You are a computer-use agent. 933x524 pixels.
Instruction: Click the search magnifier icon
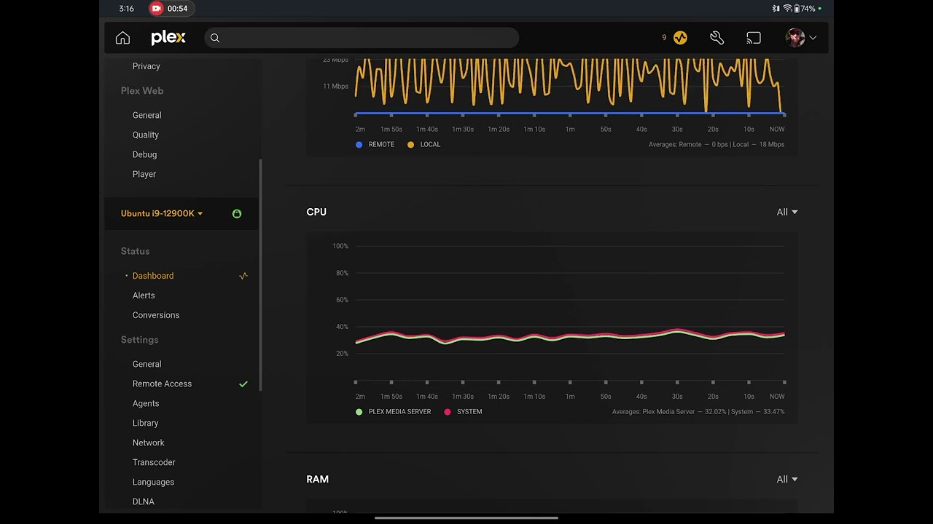(x=215, y=38)
